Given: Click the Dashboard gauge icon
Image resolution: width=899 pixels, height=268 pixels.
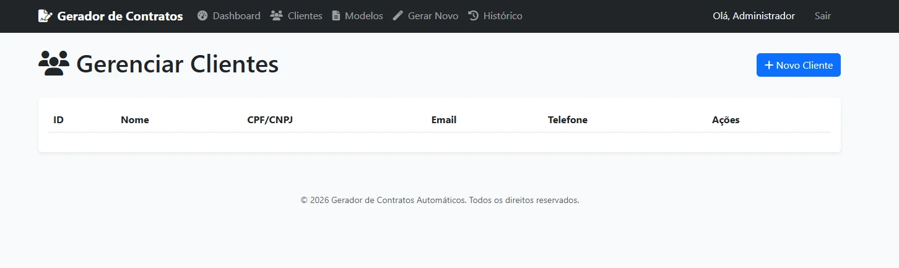Looking at the screenshot, I should [x=202, y=15].
